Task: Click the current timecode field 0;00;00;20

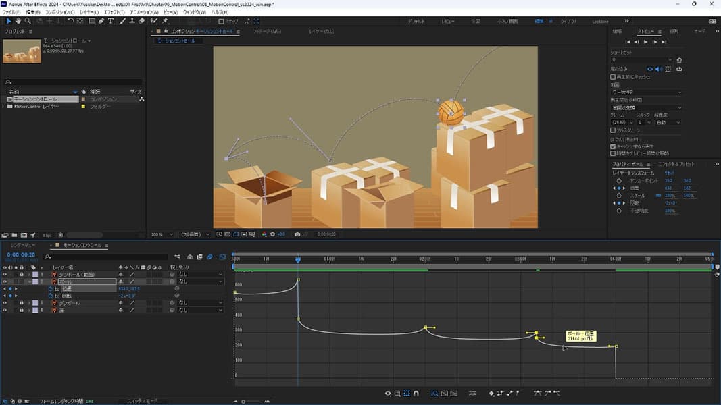Action: [22, 255]
